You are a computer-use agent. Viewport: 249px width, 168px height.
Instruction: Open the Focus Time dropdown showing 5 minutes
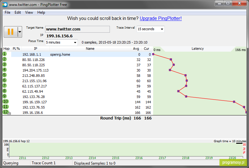pyautogui.click(x=61, y=42)
